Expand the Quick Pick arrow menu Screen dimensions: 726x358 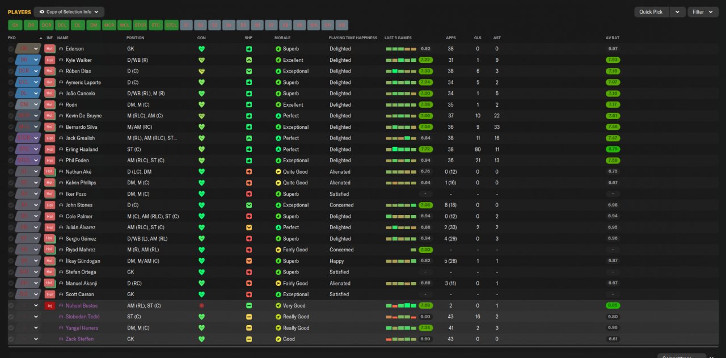(677, 12)
